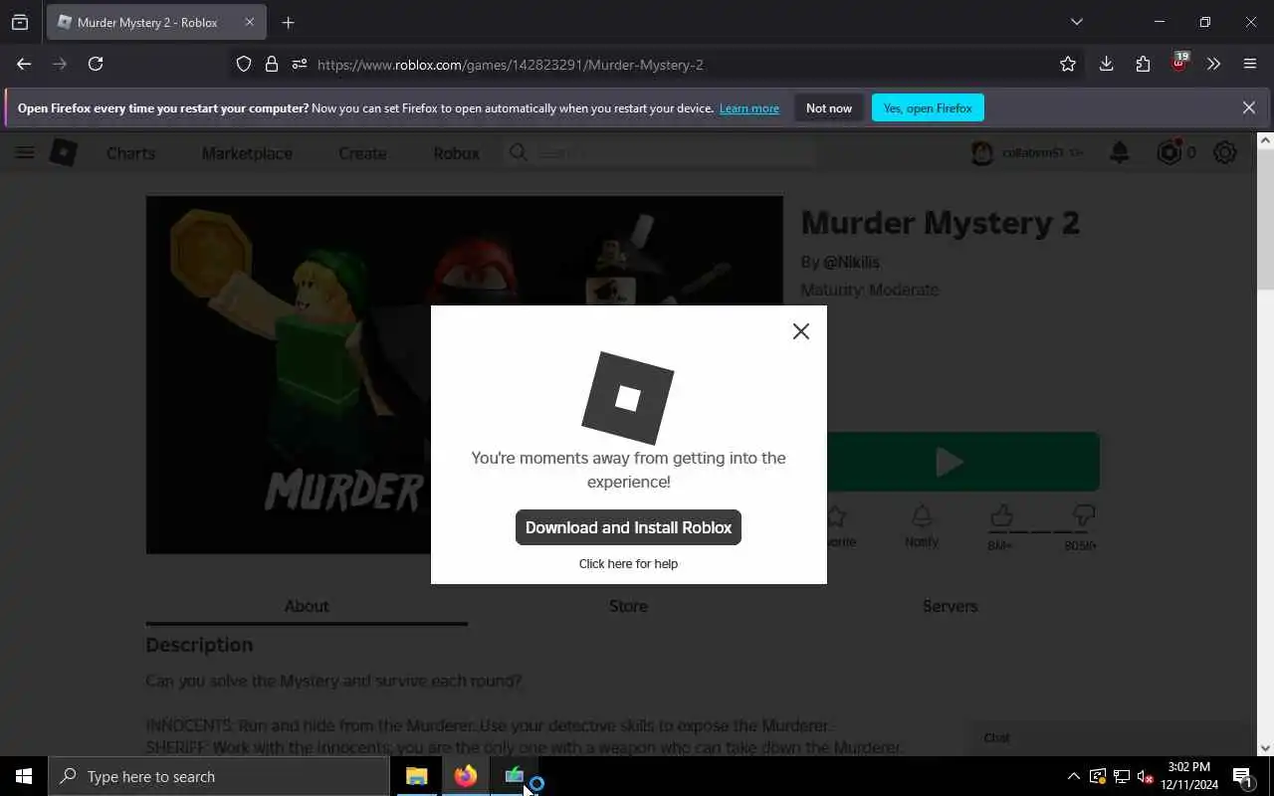Open Windows Start menu
1274x796 pixels.
click(24, 776)
